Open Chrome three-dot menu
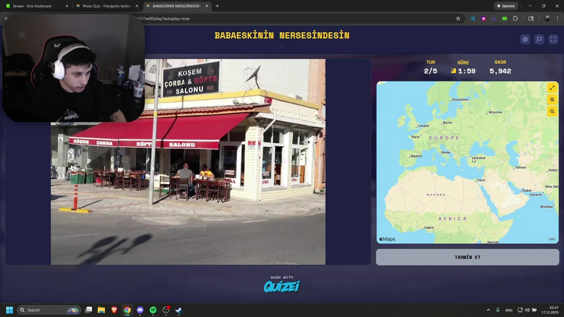 tap(557, 18)
